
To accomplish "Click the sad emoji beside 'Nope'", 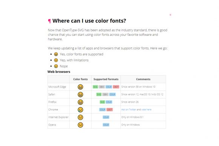I will (x=56, y=66).
